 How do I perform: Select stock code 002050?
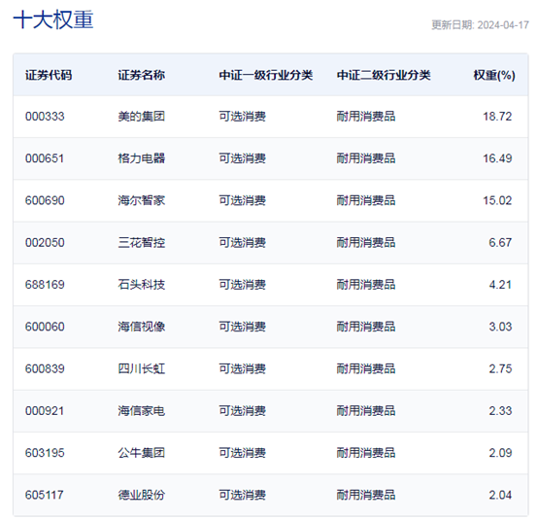click(x=45, y=242)
